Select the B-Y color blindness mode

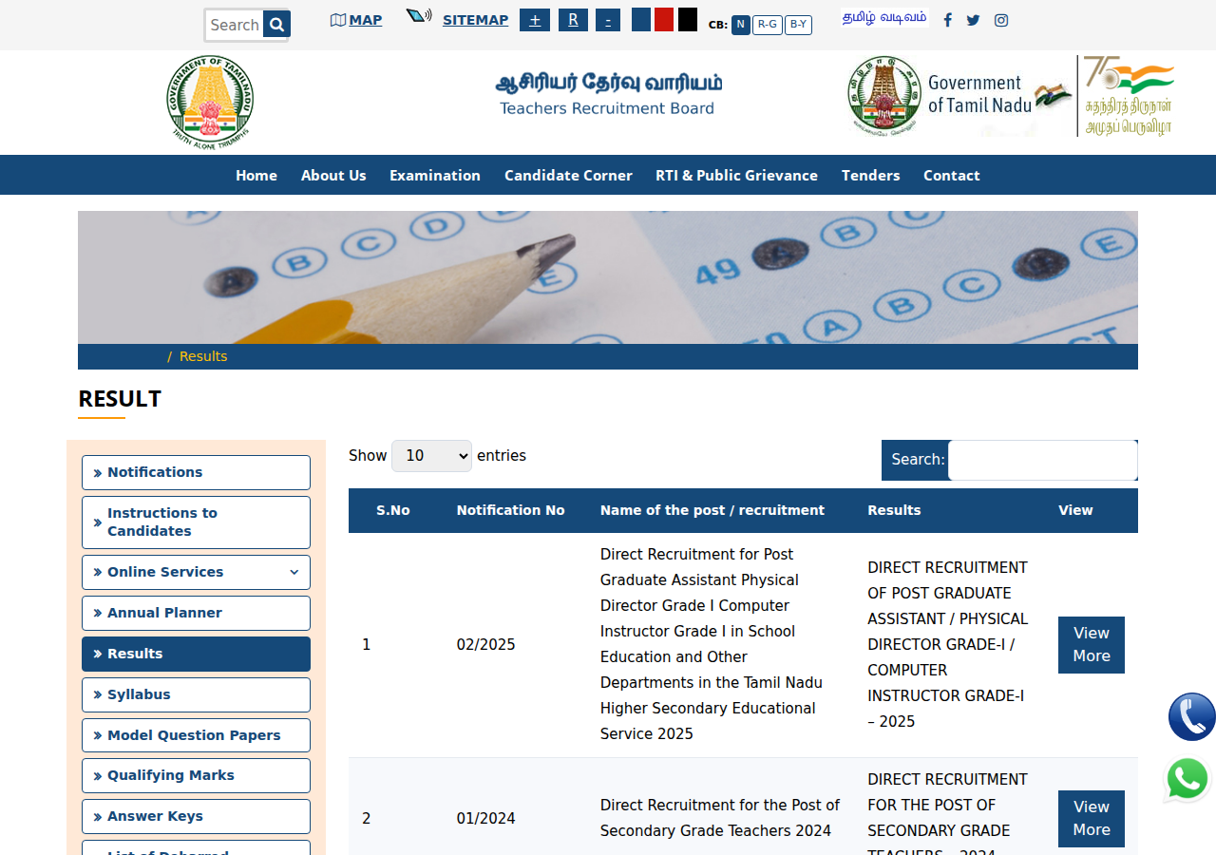click(798, 25)
